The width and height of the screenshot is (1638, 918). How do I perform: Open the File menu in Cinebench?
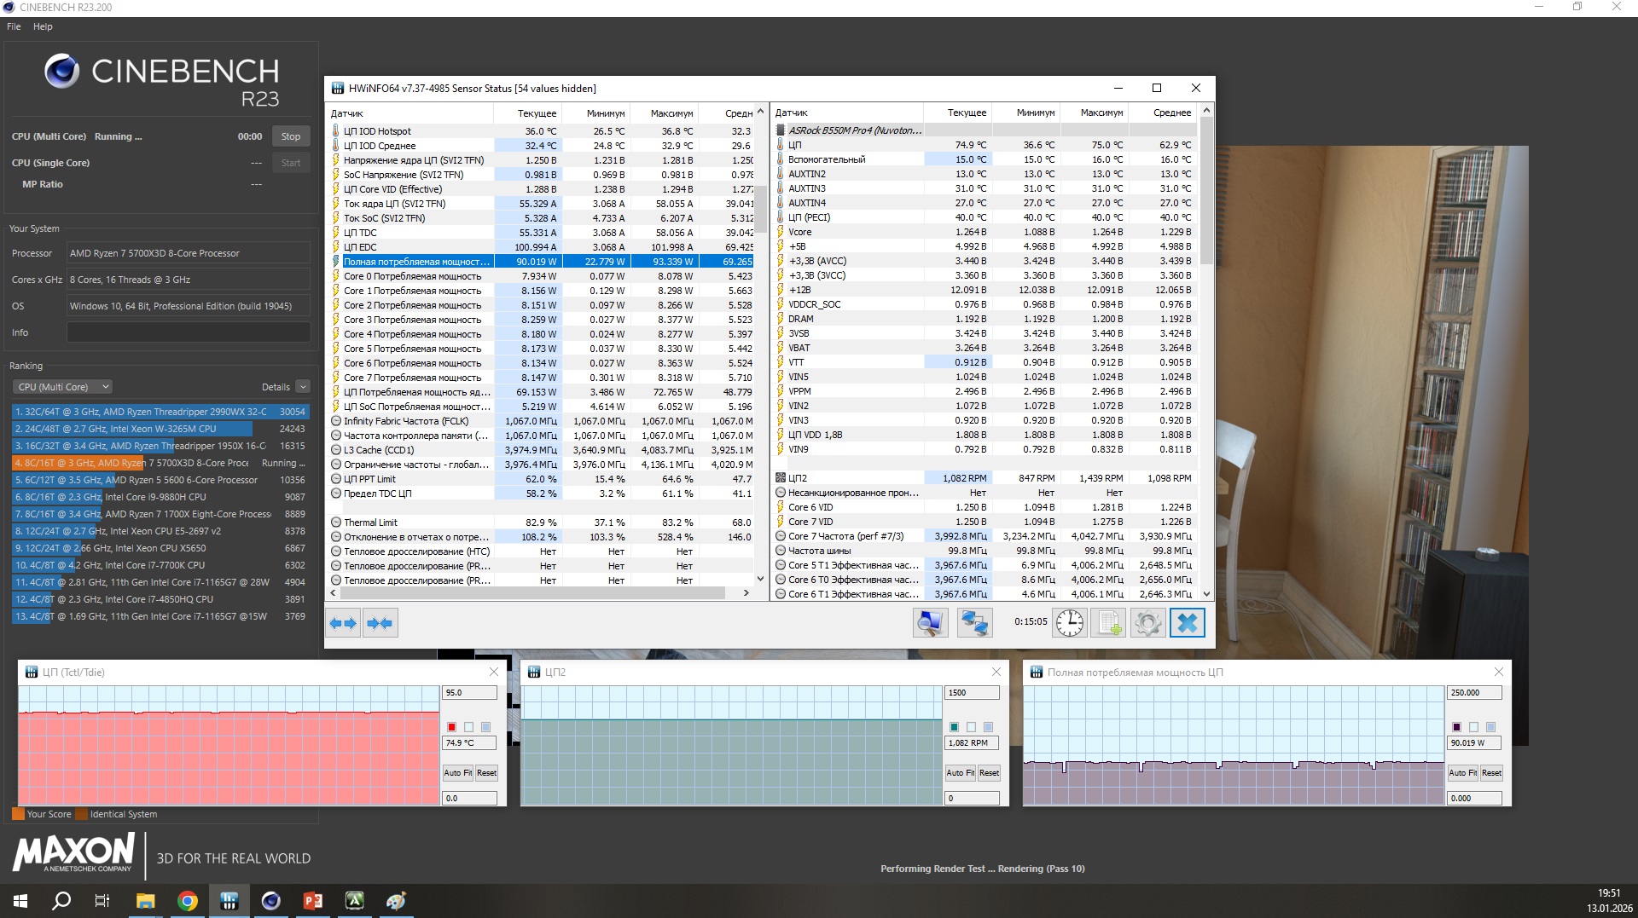[x=14, y=26]
